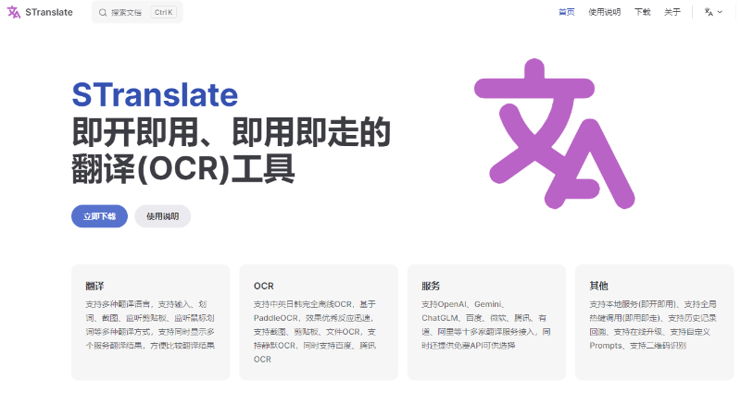Select the 服务 feature card title
The width and height of the screenshot is (741, 416).
pos(431,286)
